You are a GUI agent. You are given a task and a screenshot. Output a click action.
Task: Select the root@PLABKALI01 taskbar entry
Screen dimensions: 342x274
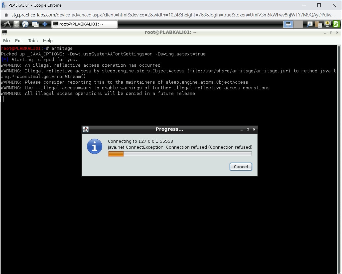[x=85, y=24]
